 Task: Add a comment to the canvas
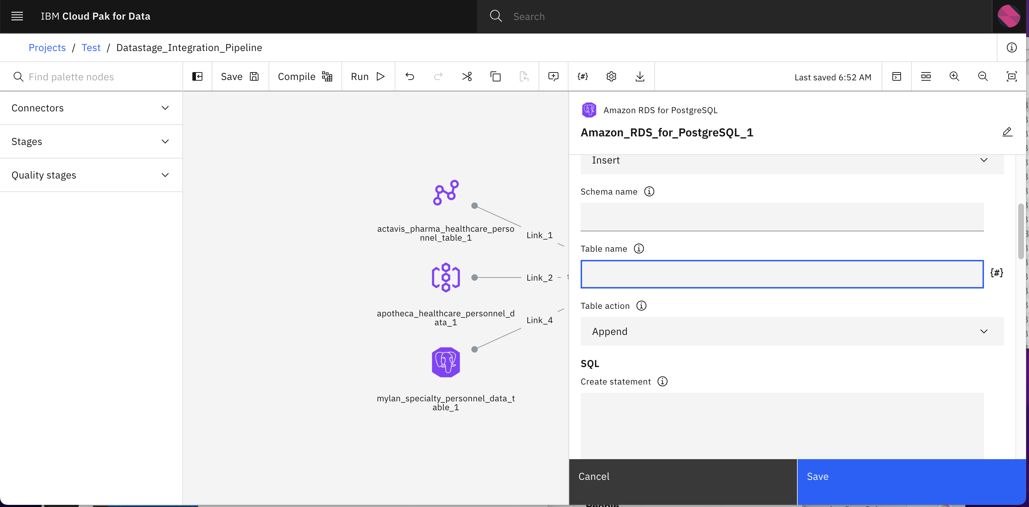(553, 77)
